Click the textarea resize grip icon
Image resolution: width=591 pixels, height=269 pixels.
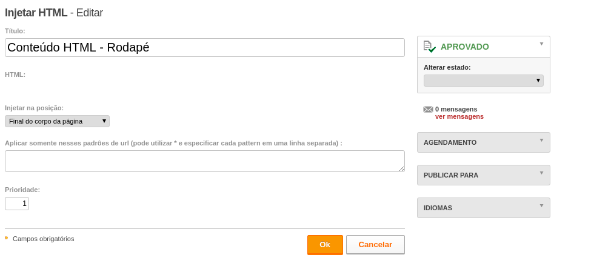coord(402,169)
